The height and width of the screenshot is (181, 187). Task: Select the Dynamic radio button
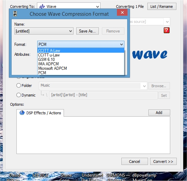point(18,95)
